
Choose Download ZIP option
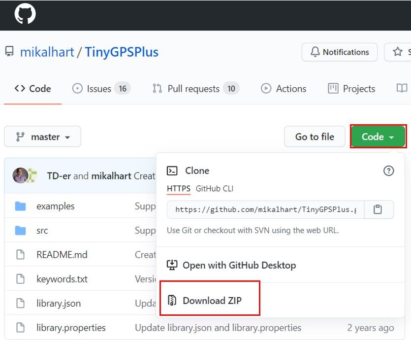[204, 301]
